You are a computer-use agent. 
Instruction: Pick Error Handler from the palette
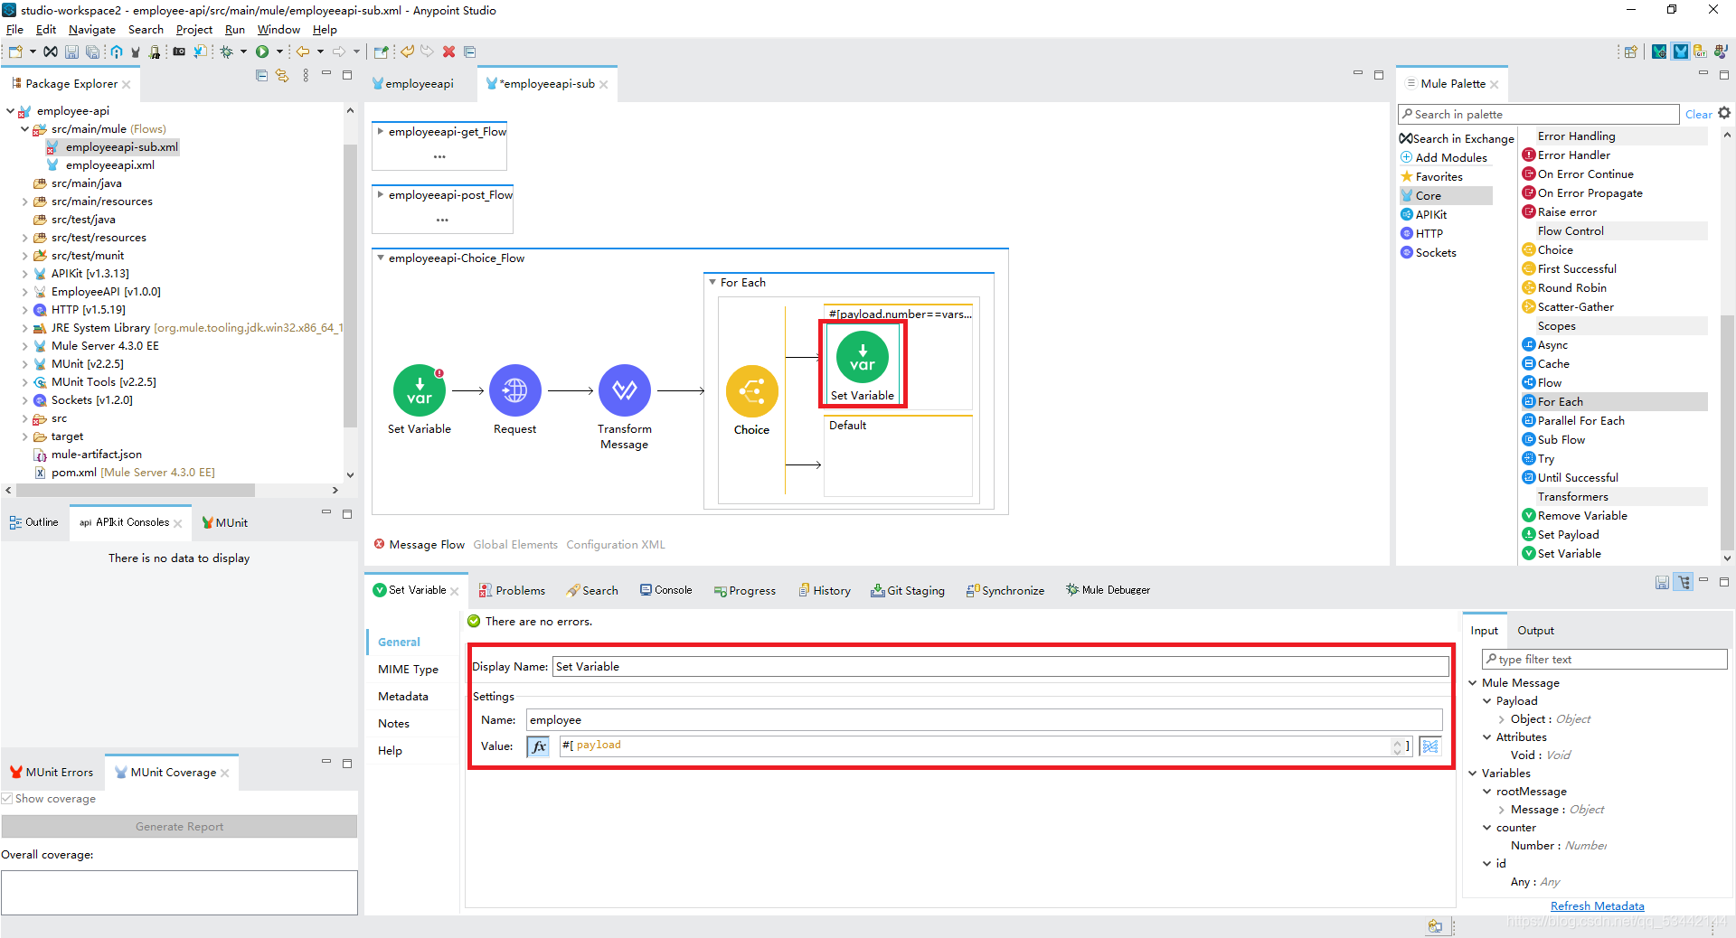[x=1573, y=155]
